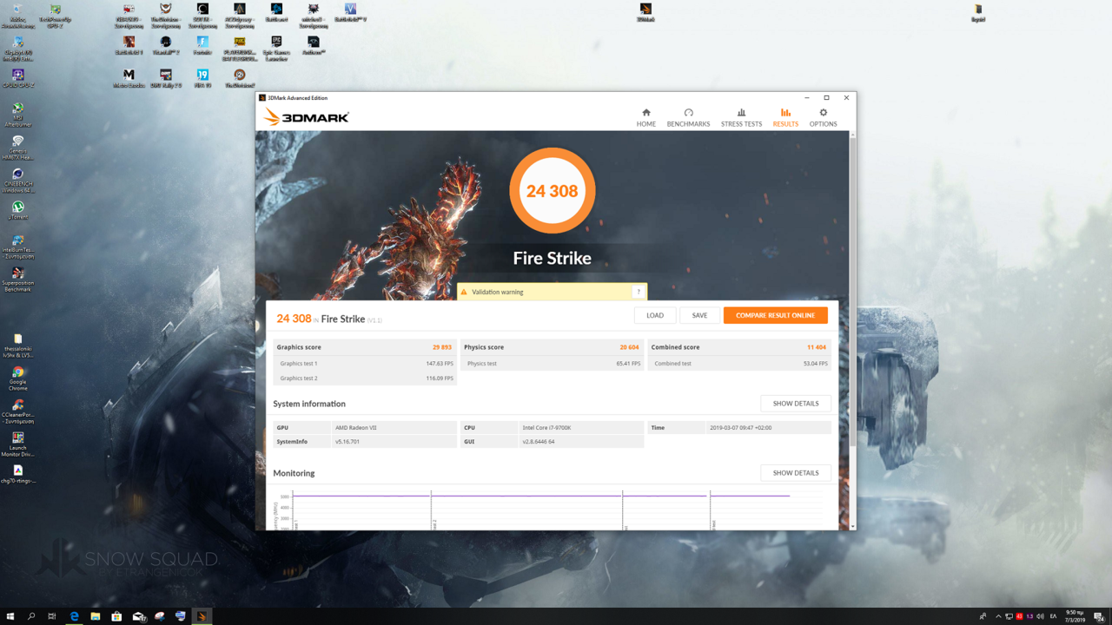Screen dimensions: 1112x625
Task: Click the large 24 308 score circle
Action: tap(552, 191)
